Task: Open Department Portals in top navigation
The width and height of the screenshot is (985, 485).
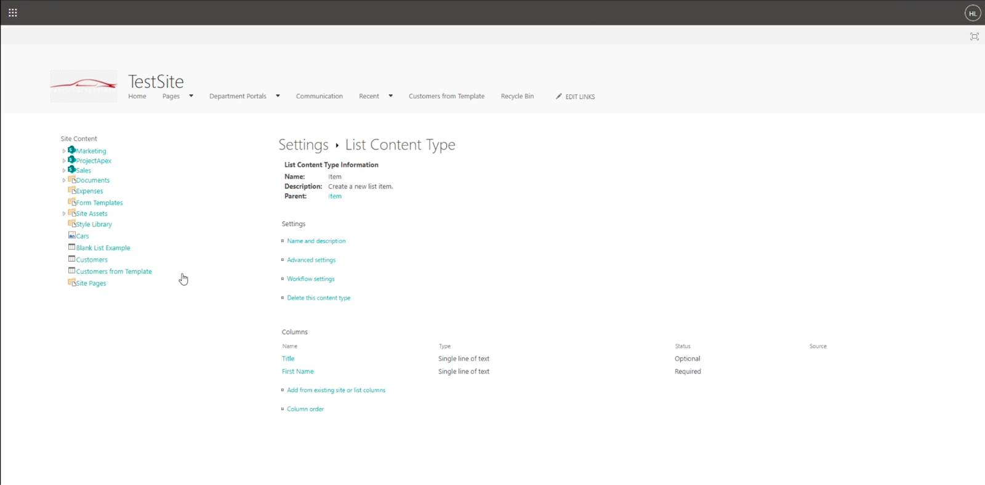Action: coord(238,96)
